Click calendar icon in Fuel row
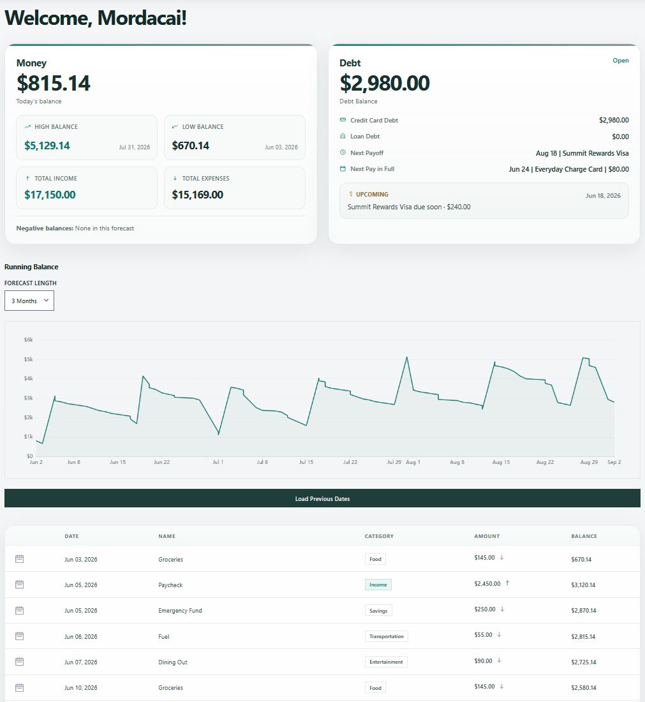Viewport: 645px width, 702px height. click(x=19, y=636)
